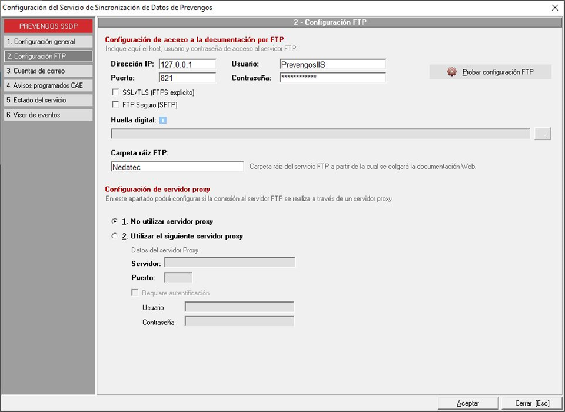This screenshot has width=565, height=412.
Task: Show the Visor de eventos section
Action: point(48,115)
